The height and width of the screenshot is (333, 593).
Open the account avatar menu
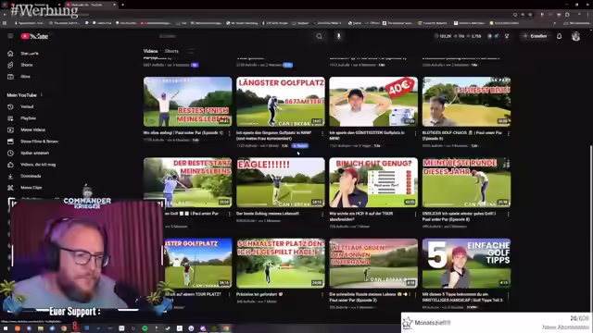click(x=575, y=36)
